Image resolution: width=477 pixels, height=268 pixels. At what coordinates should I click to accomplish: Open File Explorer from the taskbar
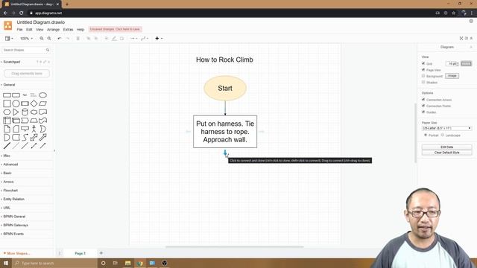click(127, 263)
